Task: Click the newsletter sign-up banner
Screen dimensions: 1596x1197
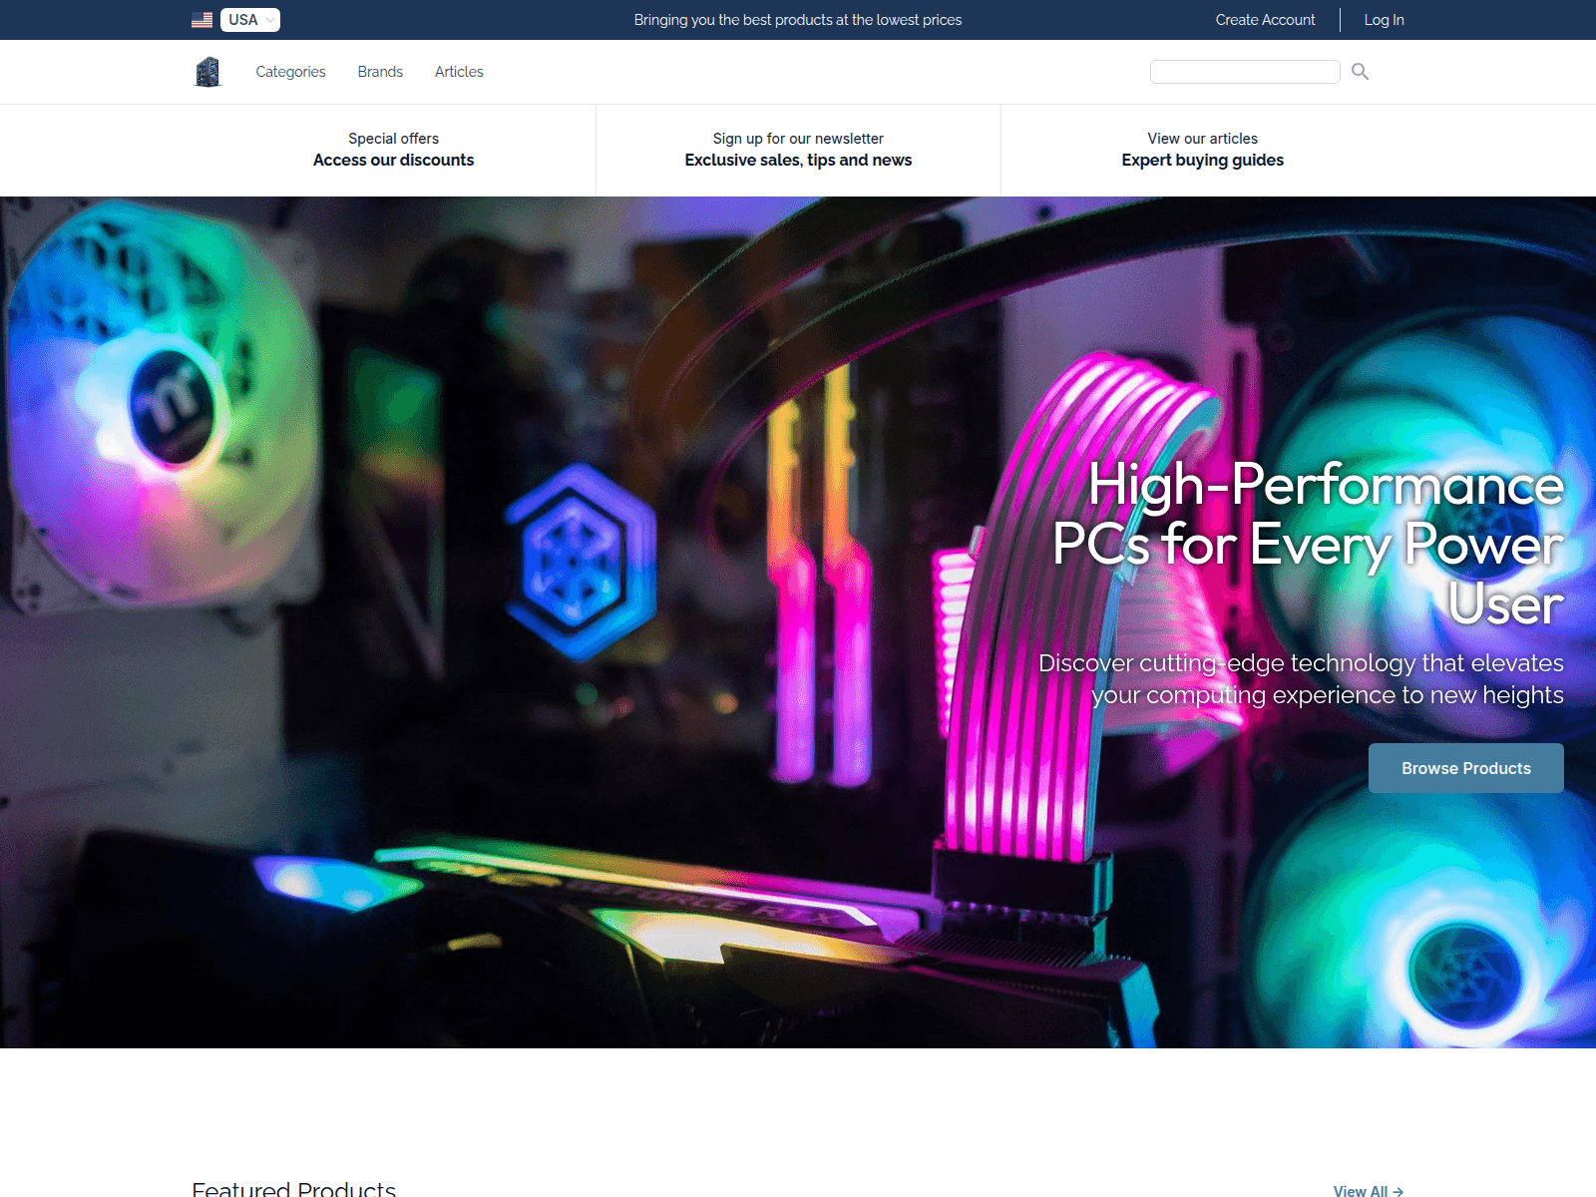Action: (x=798, y=150)
